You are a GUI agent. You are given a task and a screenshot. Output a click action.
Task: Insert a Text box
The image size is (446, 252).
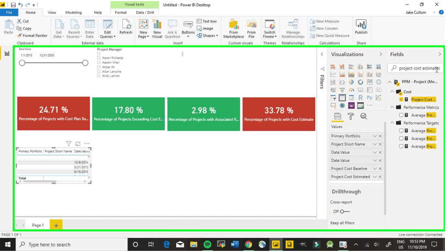(207, 21)
